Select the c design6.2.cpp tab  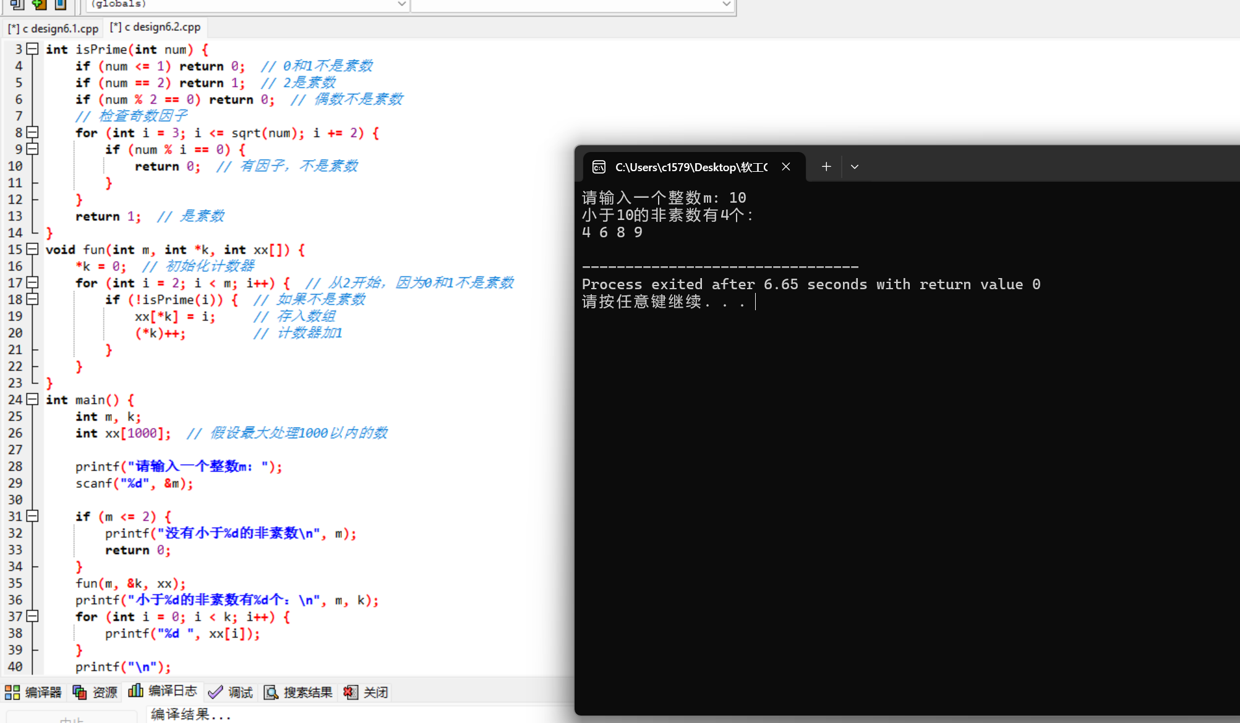tap(155, 27)
